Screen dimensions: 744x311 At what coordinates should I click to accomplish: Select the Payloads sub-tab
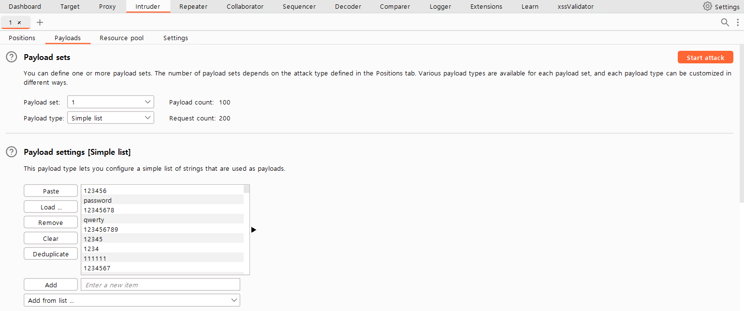pos(68,38)
